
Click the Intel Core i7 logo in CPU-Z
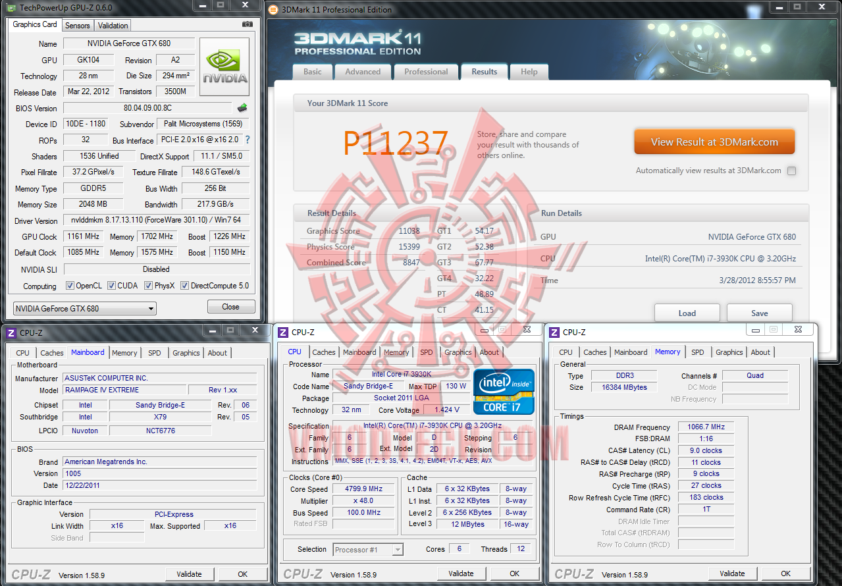[504, 392]
